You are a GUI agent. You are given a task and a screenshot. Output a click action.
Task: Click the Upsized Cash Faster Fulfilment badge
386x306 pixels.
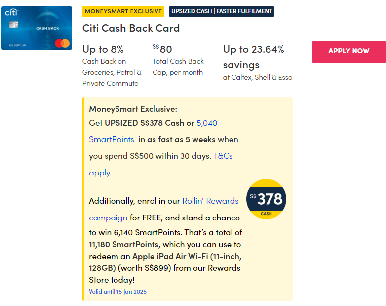(221, 11)
